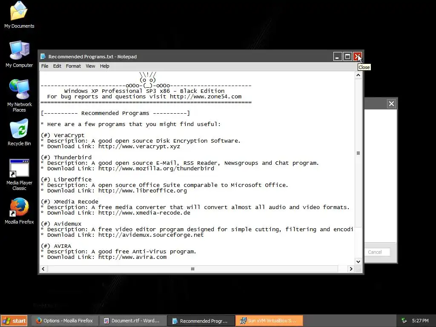Click the text "(#) LibreOffice"
The height and width of the screenshot is (327, 436).
click(66, 180)
